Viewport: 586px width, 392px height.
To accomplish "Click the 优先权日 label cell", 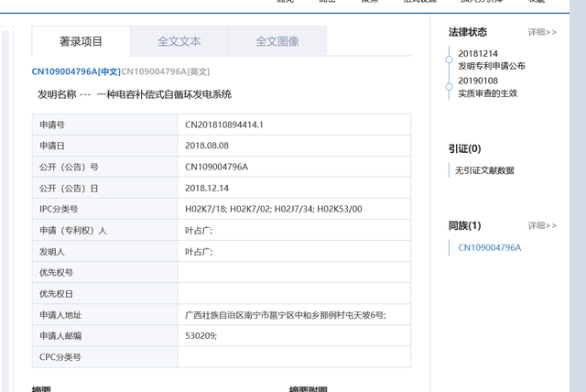I will click(x=104, y=294).
